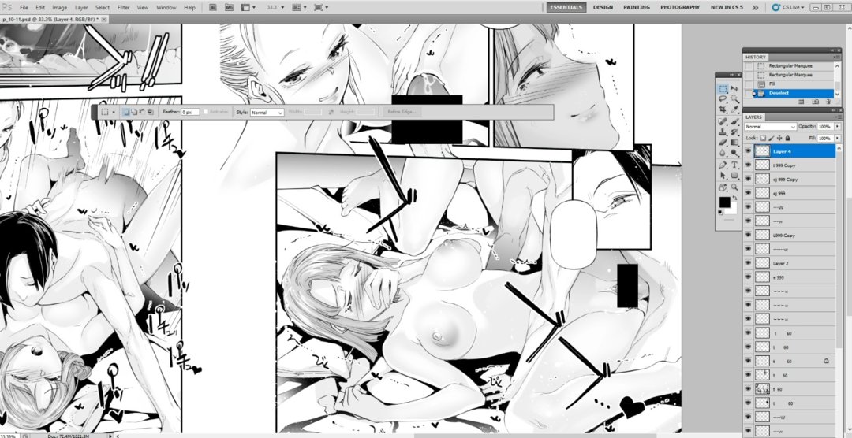Select the Horizontal Type tool

point(734,165)
